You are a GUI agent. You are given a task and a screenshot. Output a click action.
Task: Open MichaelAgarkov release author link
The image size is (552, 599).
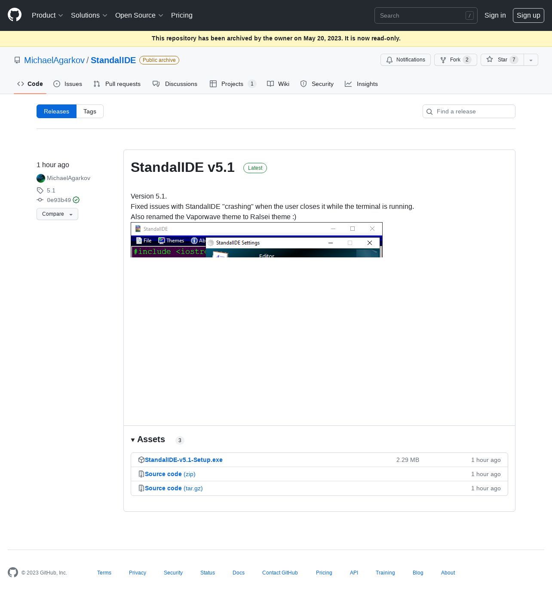click(x=68, y=178)
